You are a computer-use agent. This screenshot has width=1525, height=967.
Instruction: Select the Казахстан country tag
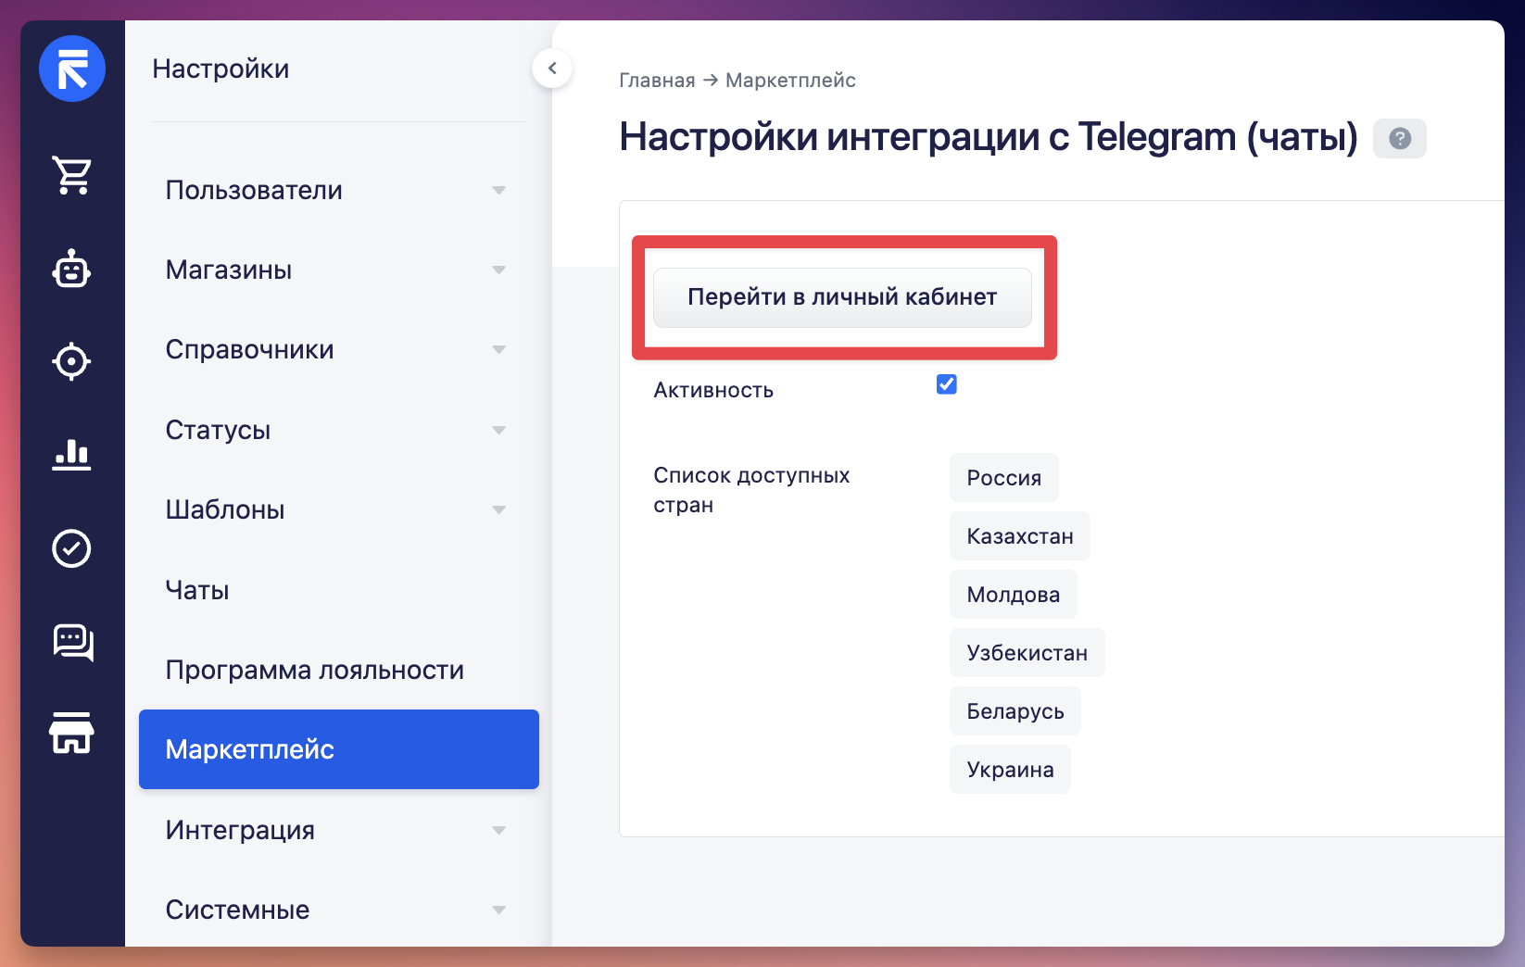[1020, 536]
